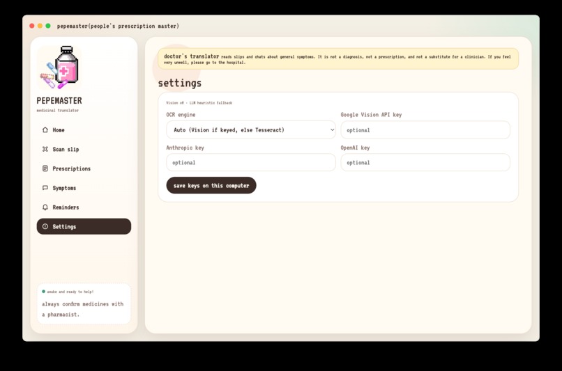Click the 'OCR engine' label
Viewport: 562px width, 371px height.
pyautogui.click(x=181, y=115)
